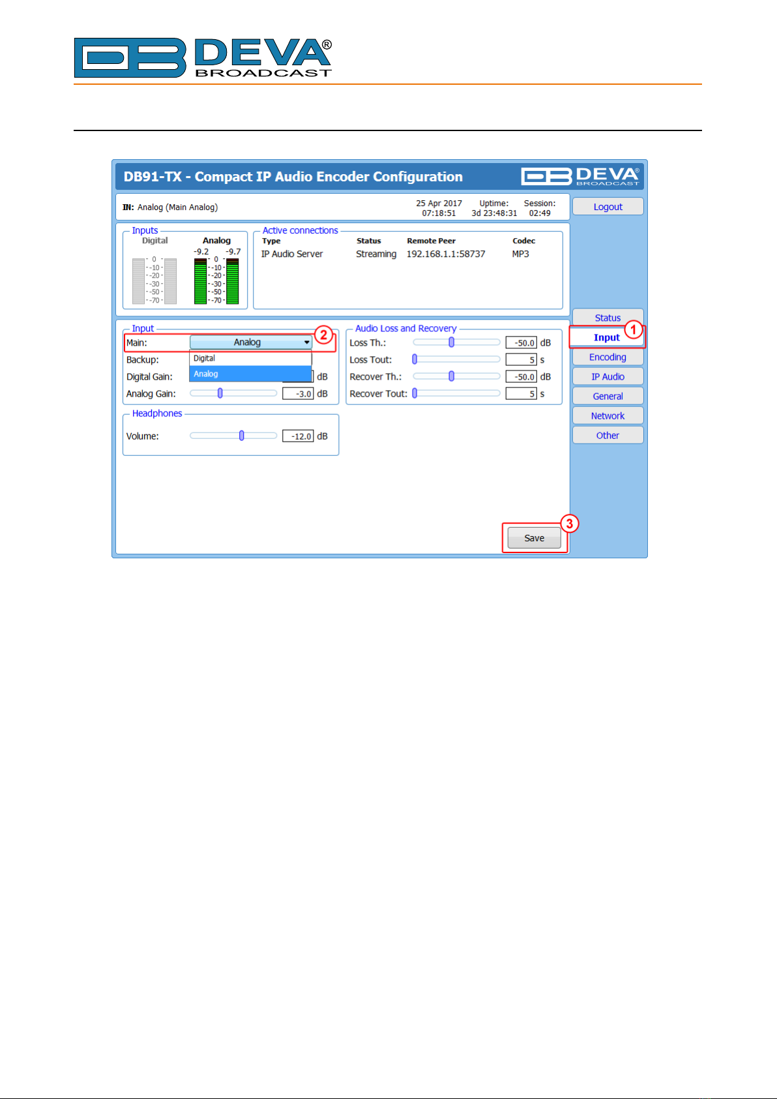The width and height of the screenshot is (777, 1099).
Task: Click the DEVA Broadcast logo in app header
Action: [x=580, y=176]
